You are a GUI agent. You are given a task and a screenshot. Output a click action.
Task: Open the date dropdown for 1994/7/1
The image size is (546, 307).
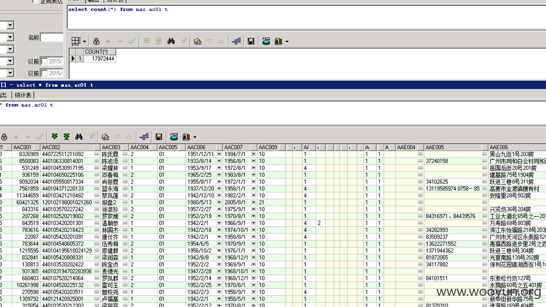[x=253, y=154]
